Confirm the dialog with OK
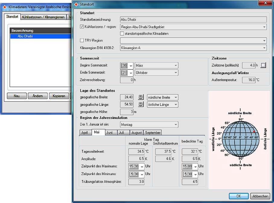The image size is (274, 203). [x=238, y=196]
